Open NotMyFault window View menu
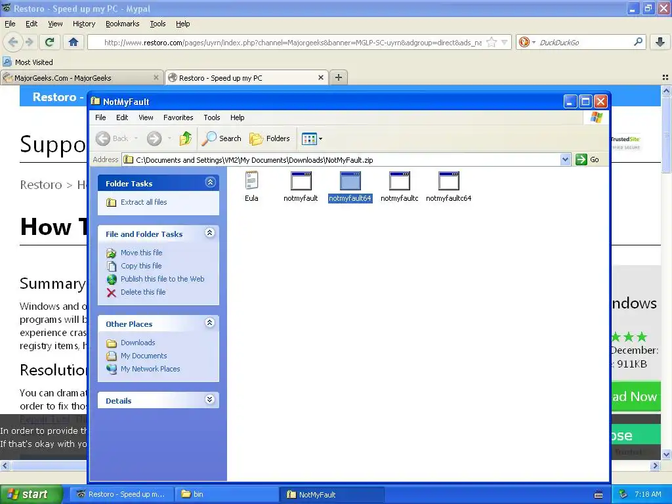672x504 pixels. 146,117
